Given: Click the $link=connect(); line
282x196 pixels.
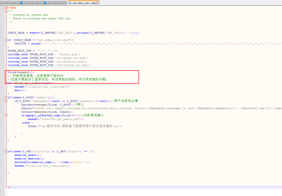Looking at the screenshot, I should tap(21, 72).
